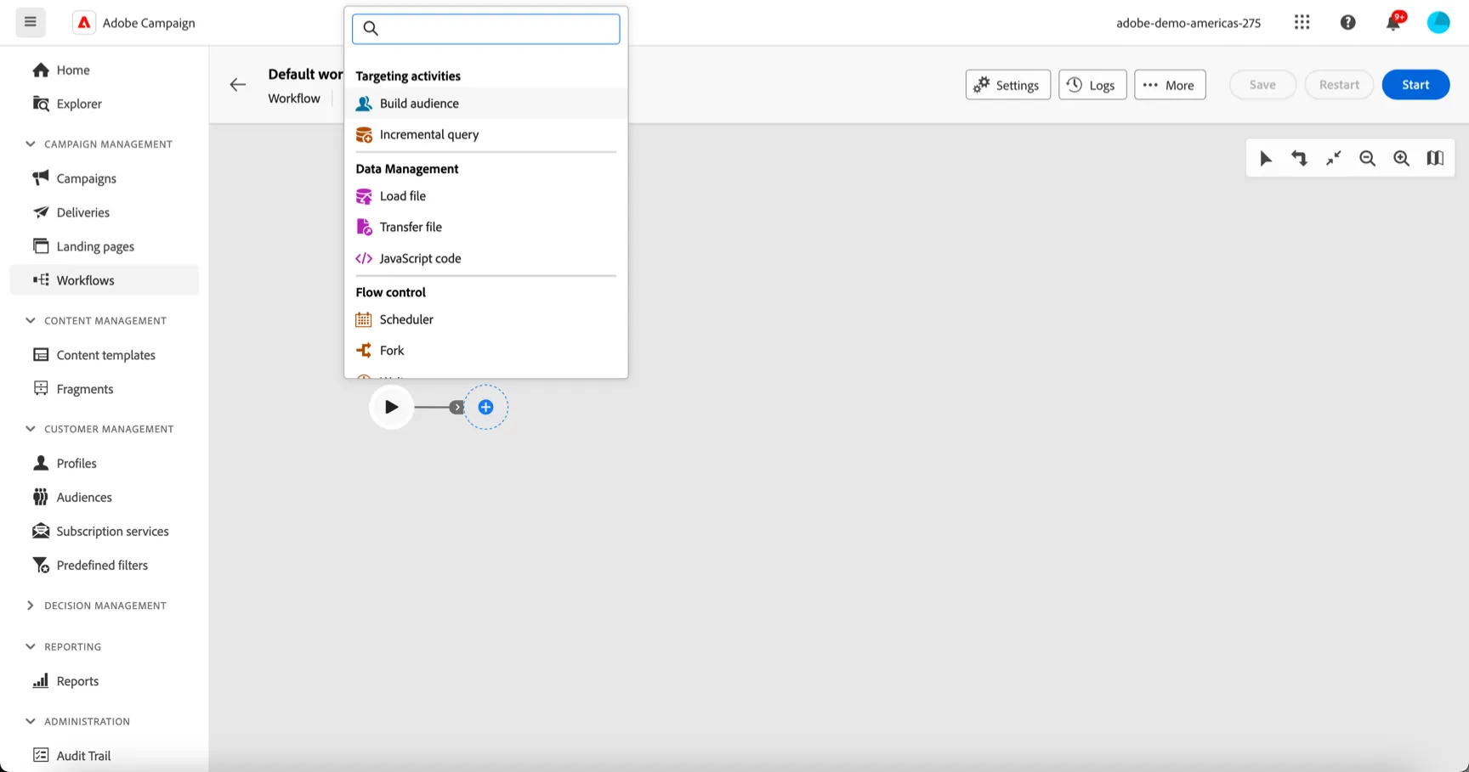1469x772 pixels.
Task: Expand the Decision Management section
Action: [31, 606]
